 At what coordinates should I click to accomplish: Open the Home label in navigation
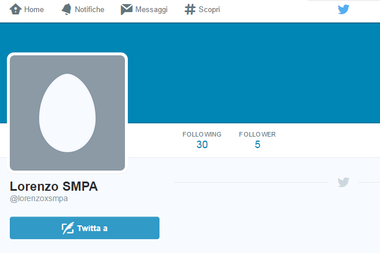[34, 10]
